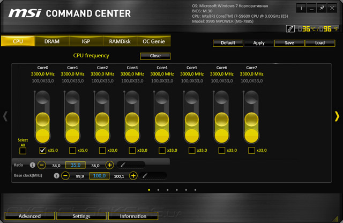Image resolution: width=343 pixels, height=223 pixels.
Task: Click the Core1 frequency slider knob
Action: pyautogui.click(x=73, y=120)
